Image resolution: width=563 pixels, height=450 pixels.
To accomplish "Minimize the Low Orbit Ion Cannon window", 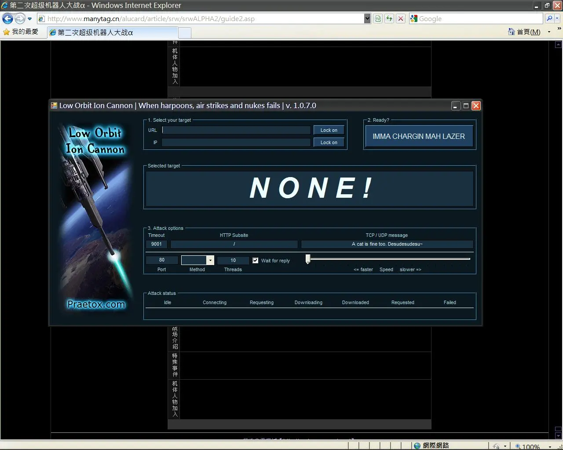I will pyautogui.click(x=456, y=105).
